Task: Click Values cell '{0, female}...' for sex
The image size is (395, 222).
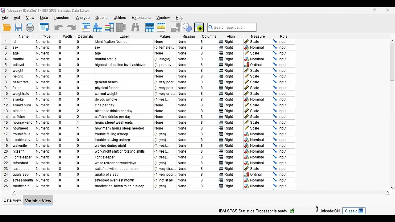Action: (x=165, y=47)
